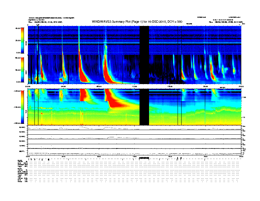Click the 30.00 label on RAD1 color scale
260x201 pixels.
click(x=18, y=70)
